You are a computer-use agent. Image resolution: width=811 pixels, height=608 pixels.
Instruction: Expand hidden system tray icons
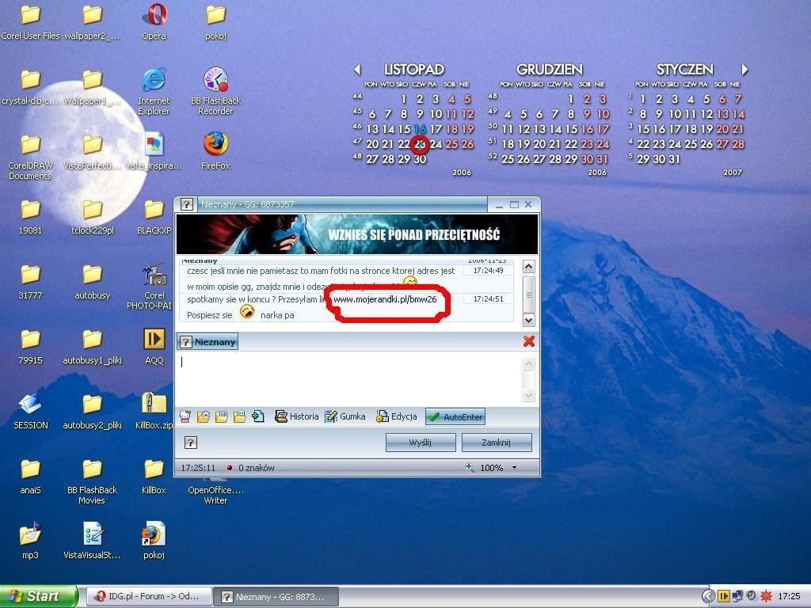coord(709,597)
